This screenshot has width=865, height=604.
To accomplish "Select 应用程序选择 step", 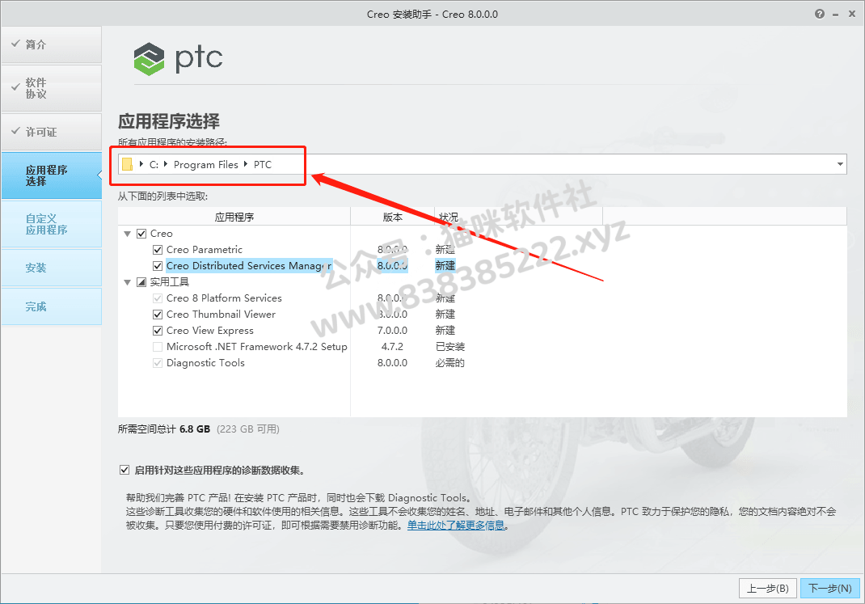I will click(51, 175).
